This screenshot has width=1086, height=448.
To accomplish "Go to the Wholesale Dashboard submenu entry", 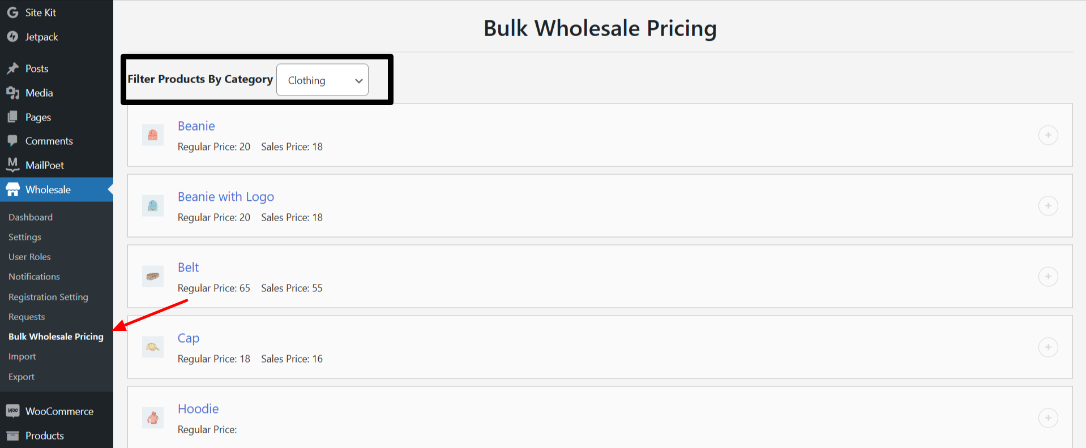I will coord(31,217).
